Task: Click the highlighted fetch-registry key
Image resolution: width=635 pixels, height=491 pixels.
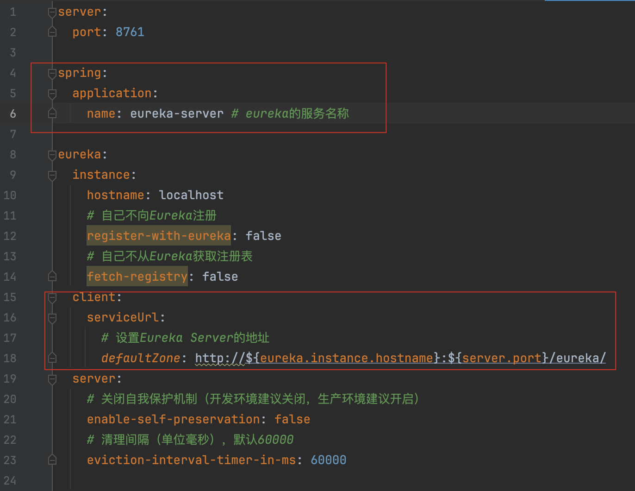Action: (137, 277)
